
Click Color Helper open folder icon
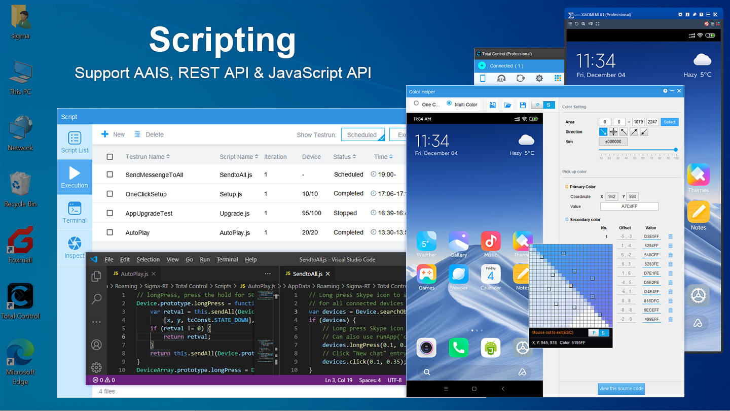(507, 105)
